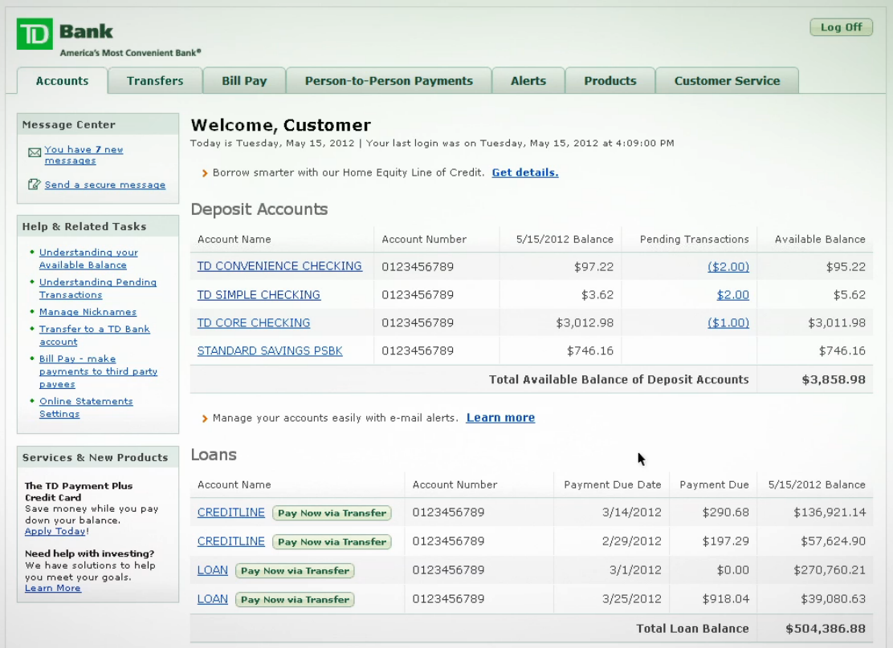Pay Now via Transfer for $290.68 creditline

[x=332, y=512]
